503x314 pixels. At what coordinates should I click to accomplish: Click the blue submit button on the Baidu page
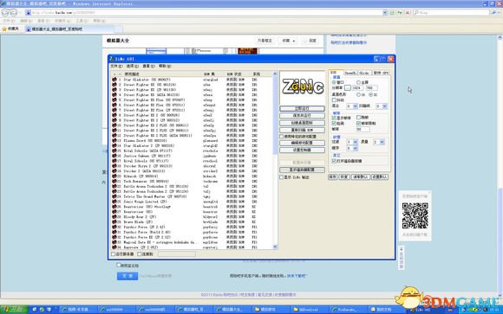click(x=127, y=276)
